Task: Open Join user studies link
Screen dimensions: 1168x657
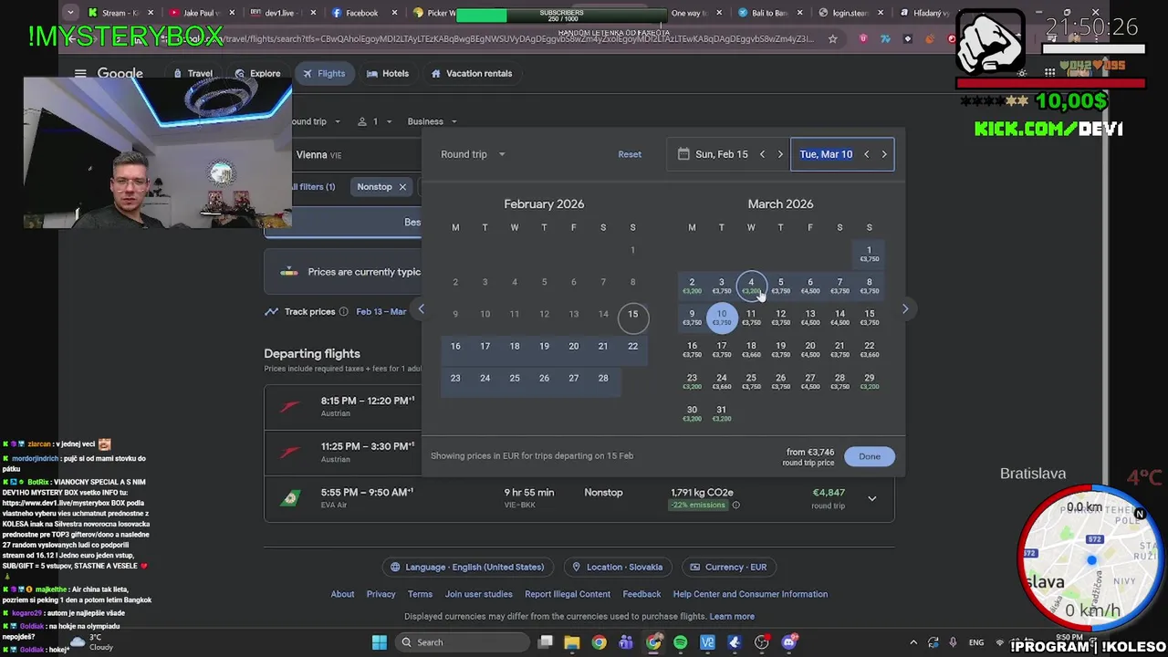Action: coord(478,594)
